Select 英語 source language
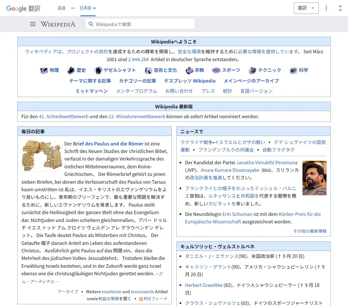This screenshot has width=348, height=306. (x=61, y=8)
